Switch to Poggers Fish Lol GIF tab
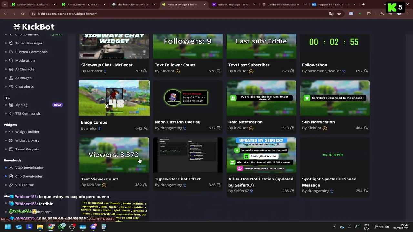This screenshot has width=413, height=232. (x=335, y=5)
